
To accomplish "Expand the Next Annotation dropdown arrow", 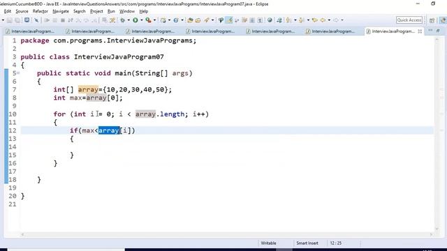I will click(295, 20).
